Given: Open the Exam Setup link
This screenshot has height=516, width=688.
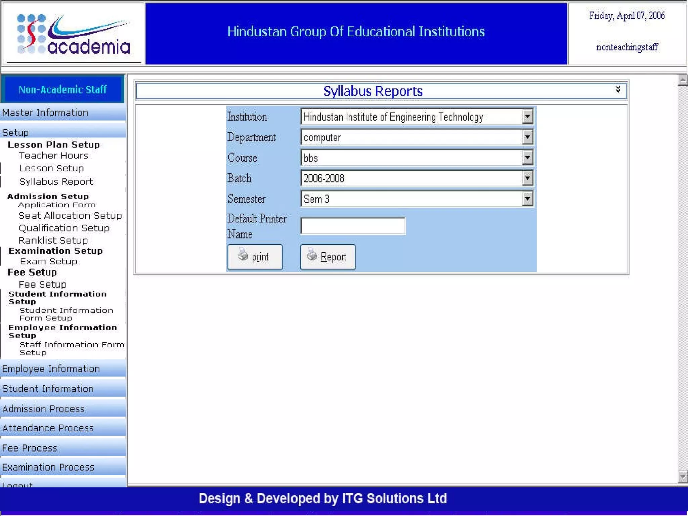Looking at the screenshot, I should click(49, 261).
